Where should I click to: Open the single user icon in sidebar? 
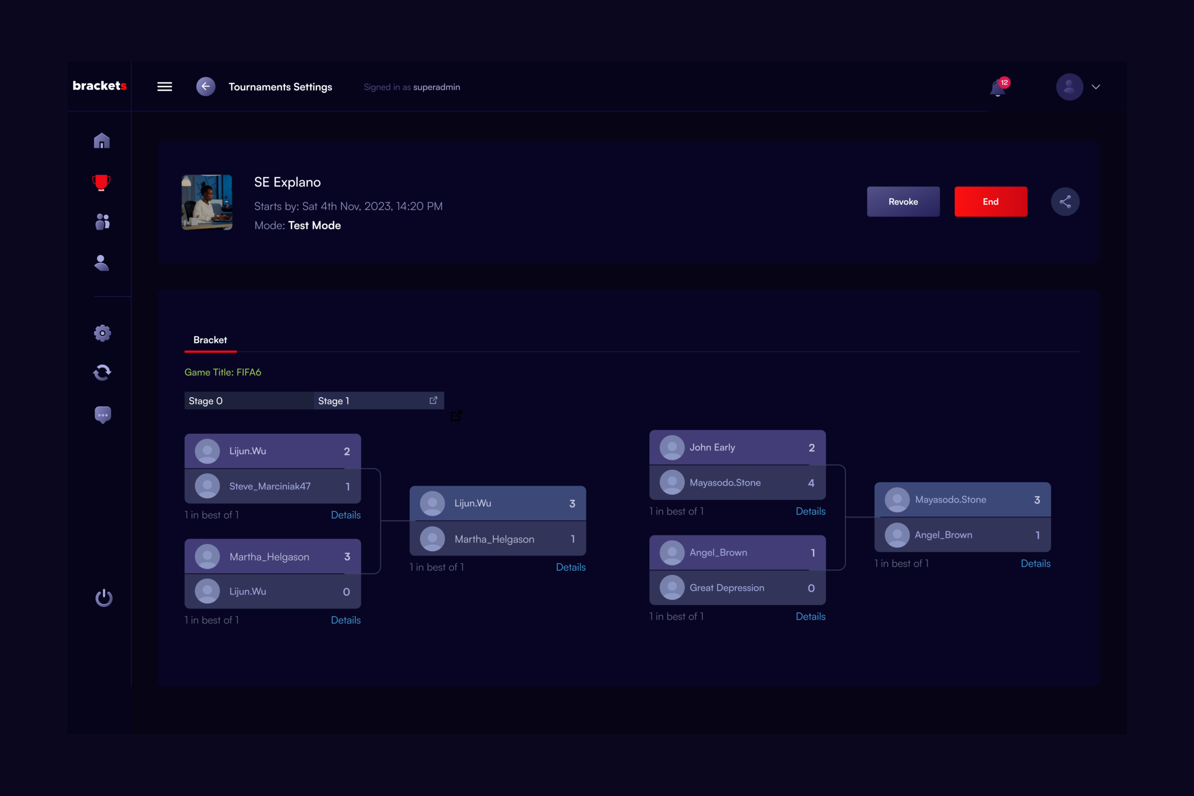tap(102, 263)
